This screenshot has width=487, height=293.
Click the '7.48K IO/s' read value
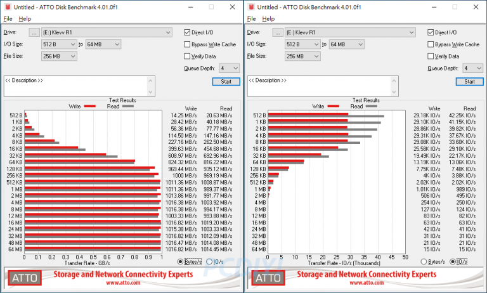464,169
